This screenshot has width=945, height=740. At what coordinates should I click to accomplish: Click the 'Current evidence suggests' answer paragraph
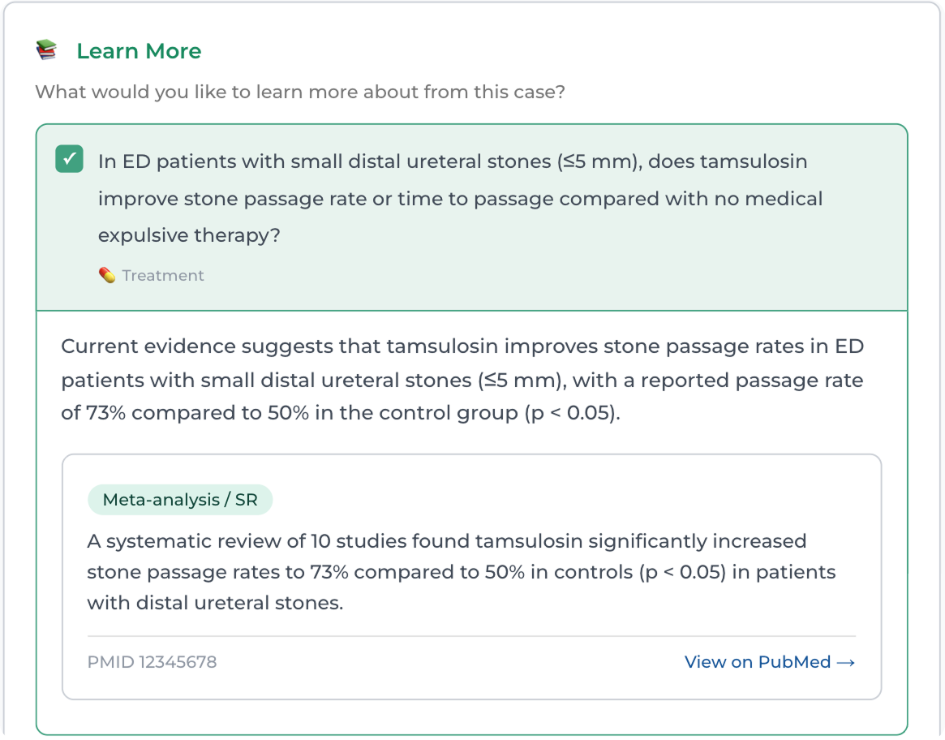462,380
